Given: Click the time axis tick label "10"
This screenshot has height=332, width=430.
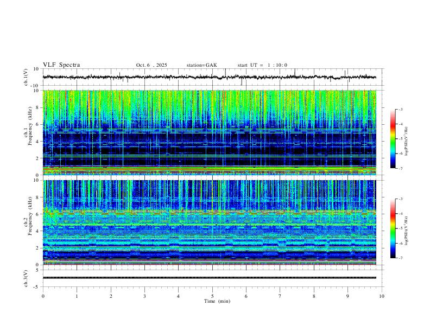Looking at the screenshot, I should point(382,296).
